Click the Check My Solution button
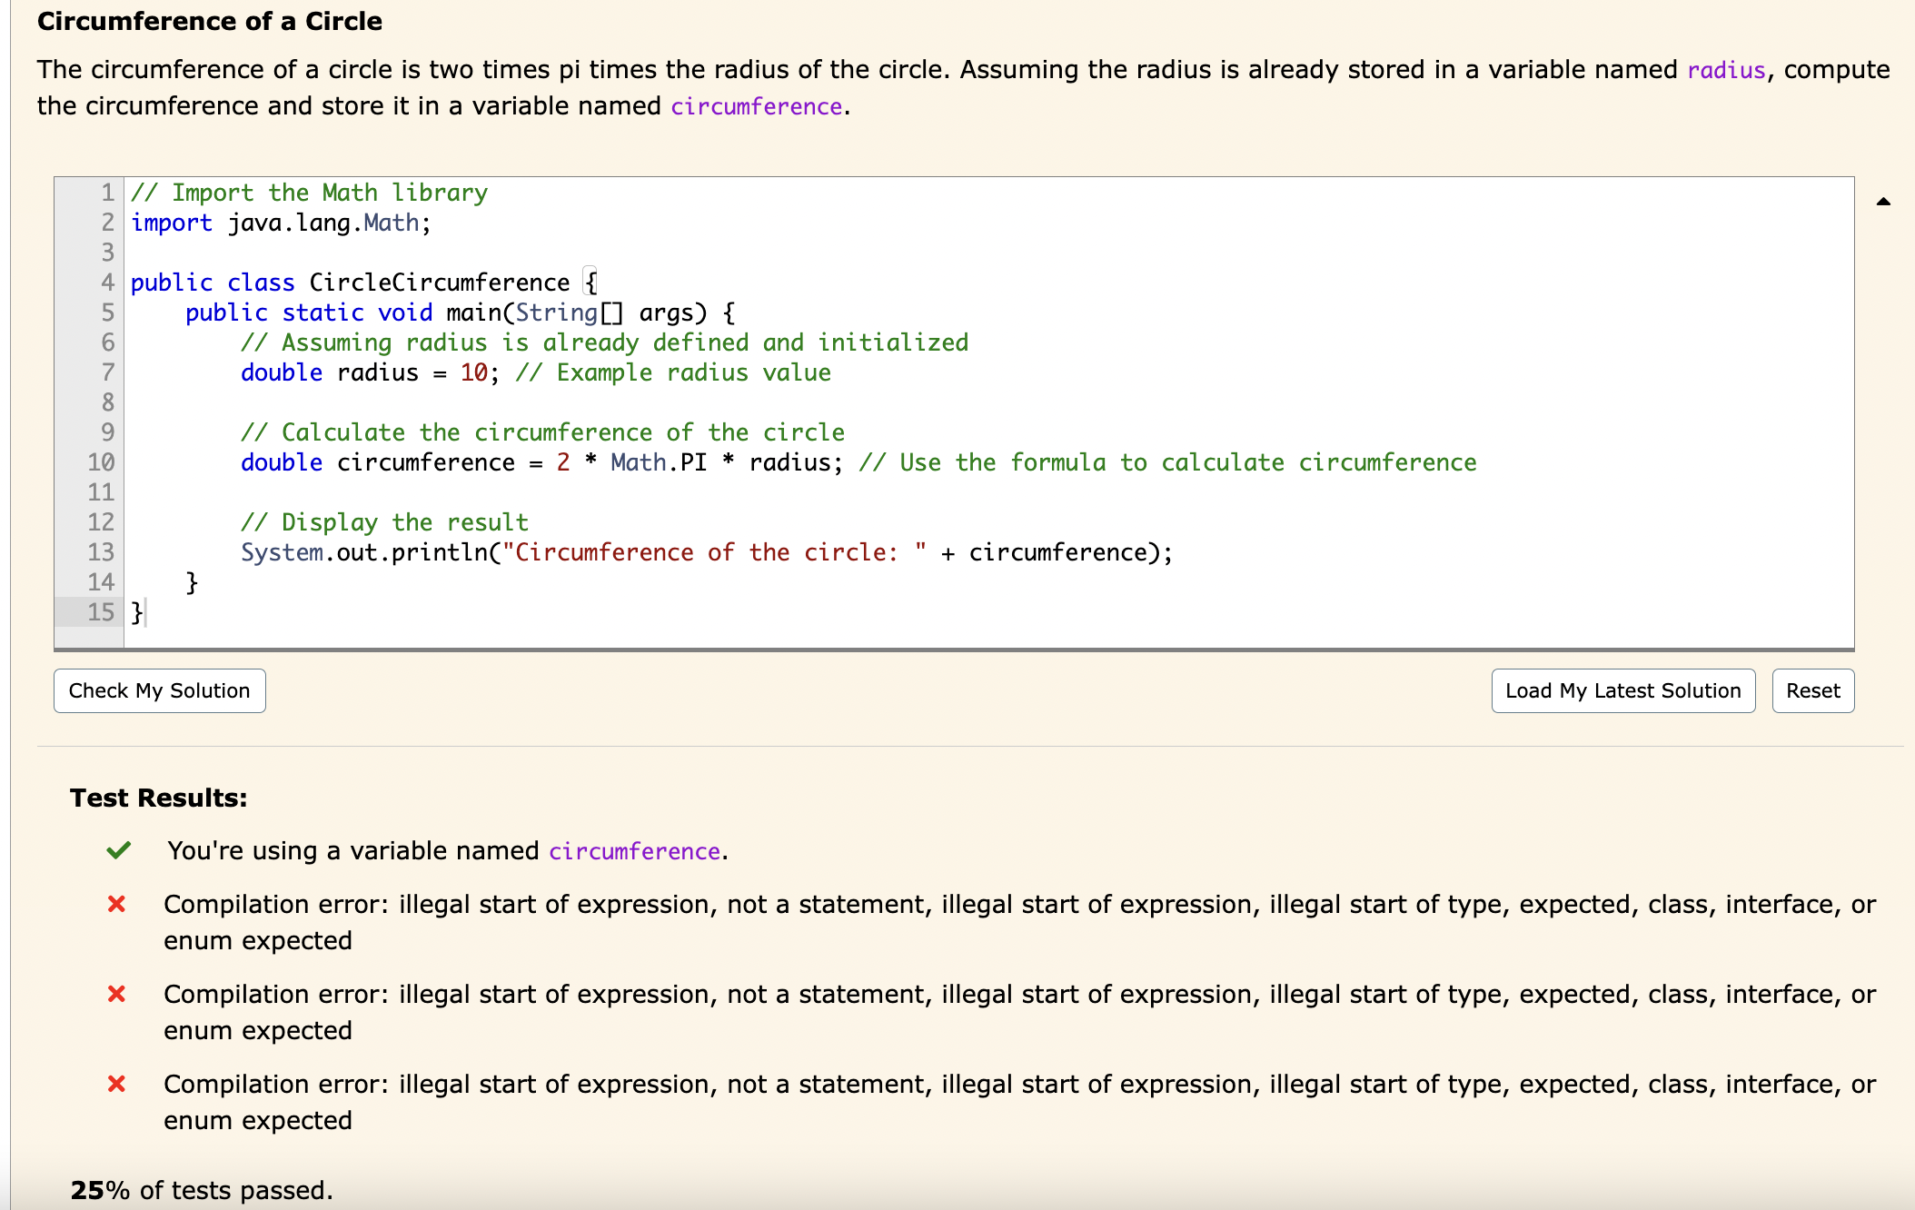 point(159,690)
